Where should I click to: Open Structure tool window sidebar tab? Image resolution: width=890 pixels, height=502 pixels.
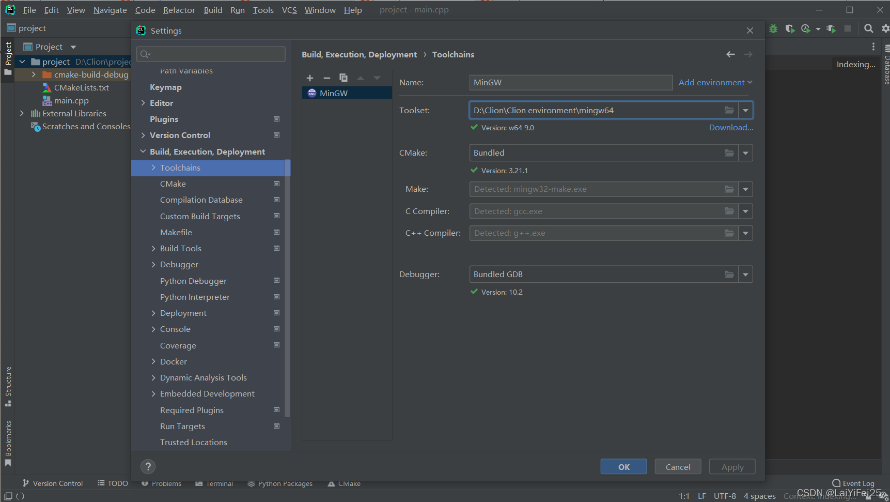(8, 386)
